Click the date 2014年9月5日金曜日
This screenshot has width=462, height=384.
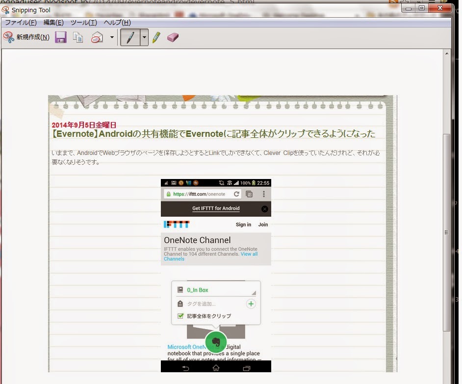pos(84,125)
